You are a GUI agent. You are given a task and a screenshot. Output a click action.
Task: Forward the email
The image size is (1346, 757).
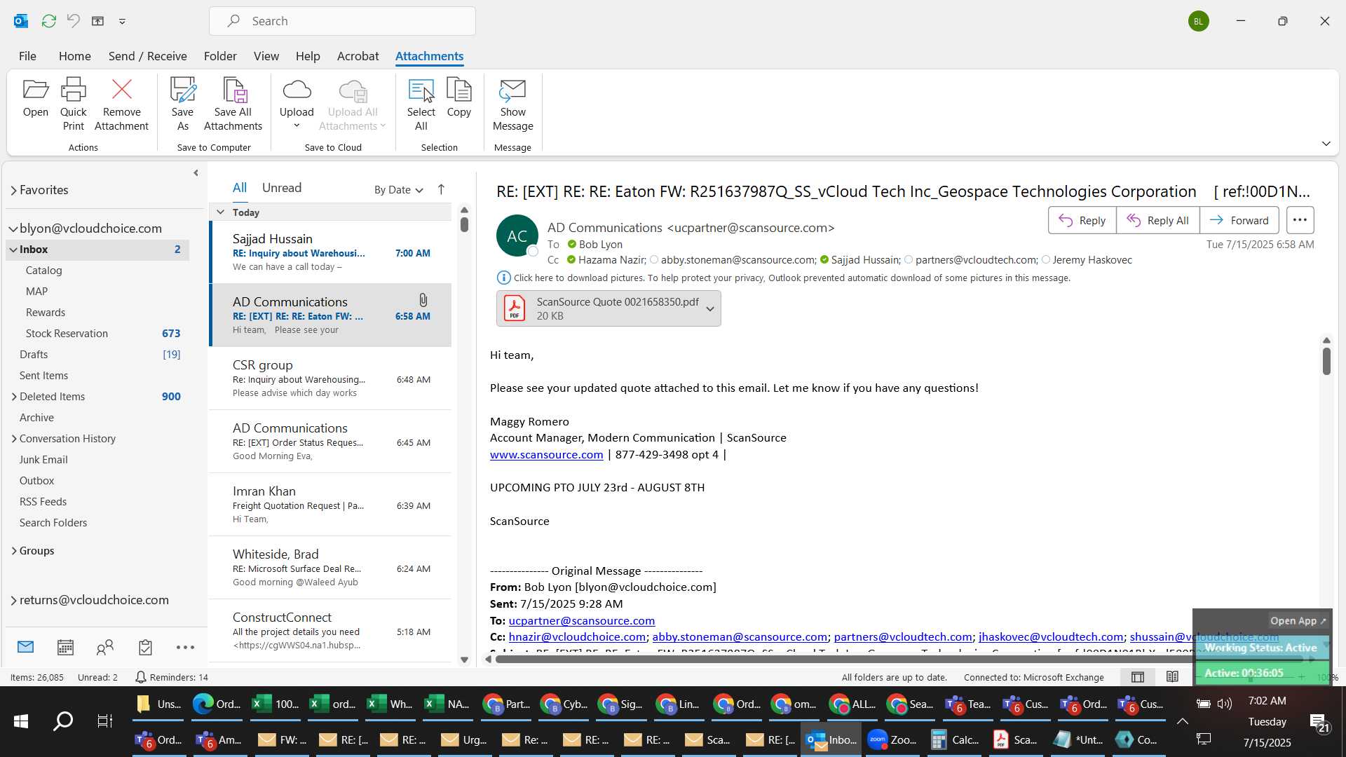(x=1239, y=220)
